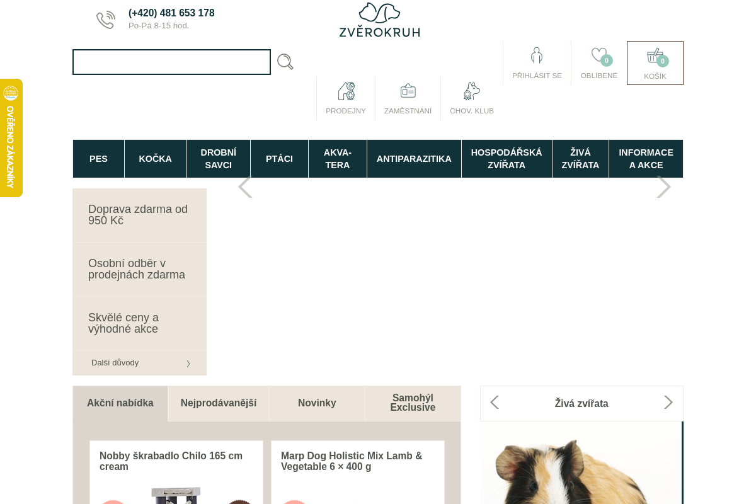Open the Ptáci menu
Screen dimensions: 756x504
(279, 159)
